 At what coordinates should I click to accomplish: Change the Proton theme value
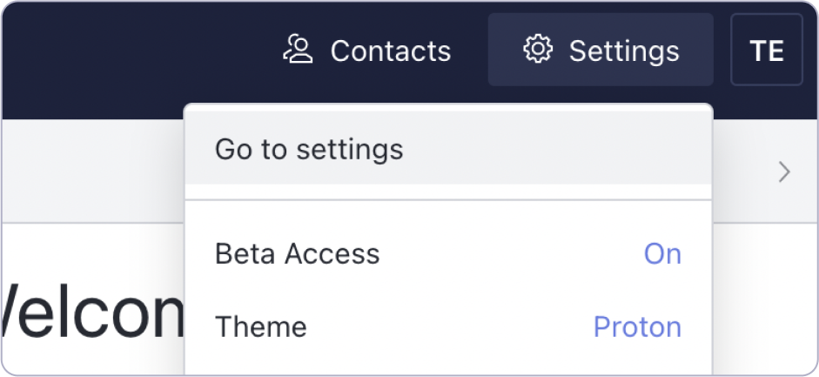(637, 327)
